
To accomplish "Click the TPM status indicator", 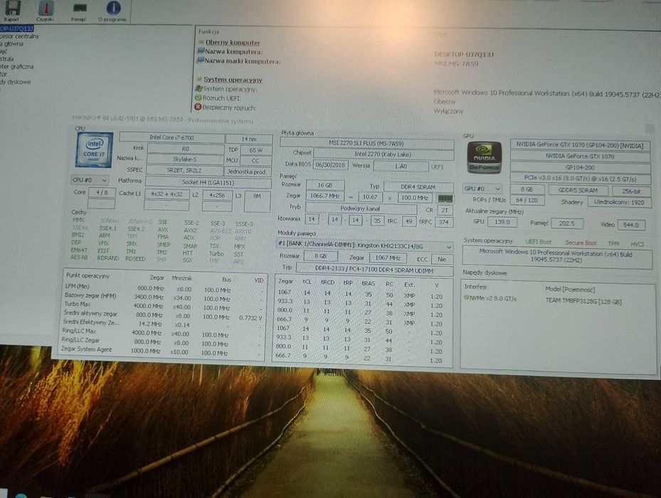I will point(613,243).
